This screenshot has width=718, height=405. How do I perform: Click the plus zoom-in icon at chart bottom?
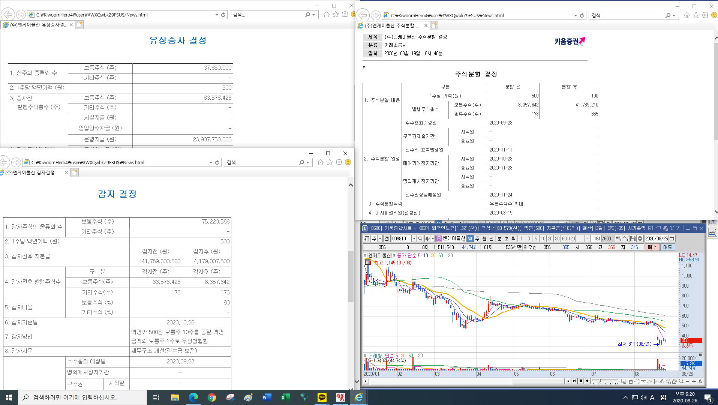click(x=694, y=381)
